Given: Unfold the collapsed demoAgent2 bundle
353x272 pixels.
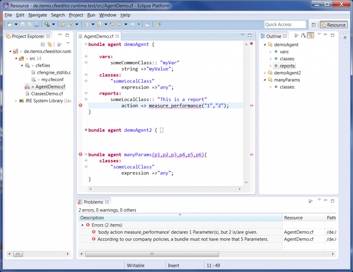Looking at the screenshot, I should click(86, 130).
